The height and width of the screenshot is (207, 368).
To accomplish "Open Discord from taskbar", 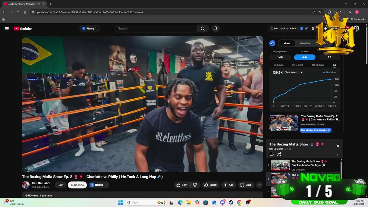I will [223, 202].
